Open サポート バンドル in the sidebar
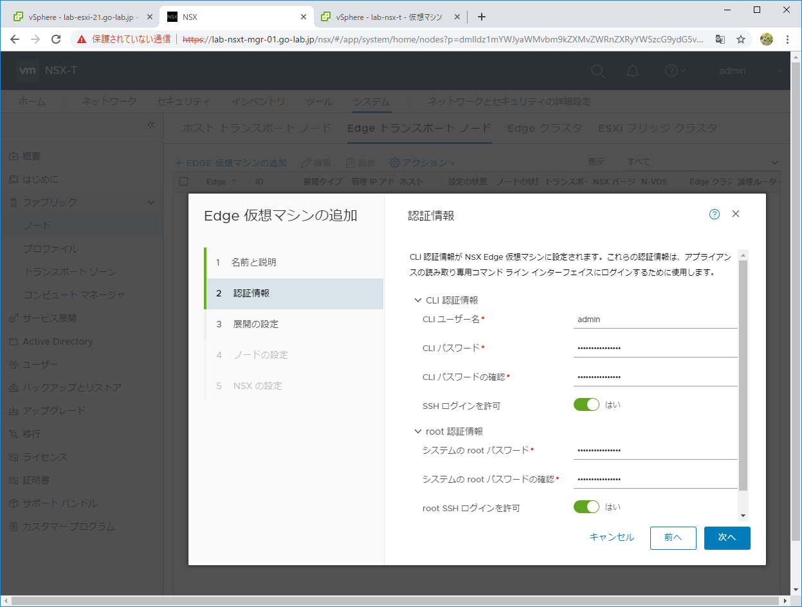Image resolution: width=802 pixels, height=607 pixels. (x=60, y=503)
